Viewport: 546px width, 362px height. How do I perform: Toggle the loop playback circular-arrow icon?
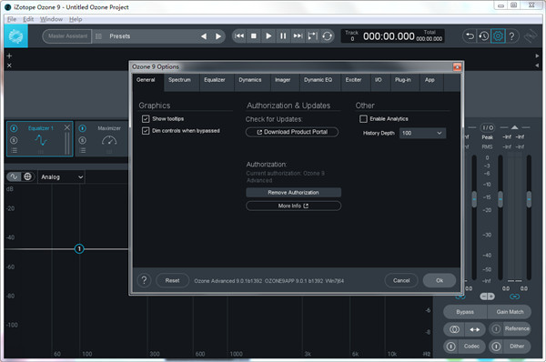point(327,35)
